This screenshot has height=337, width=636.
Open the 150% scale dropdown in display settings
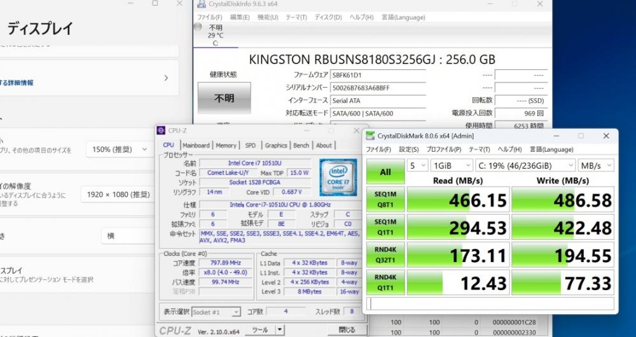point(120,149)
